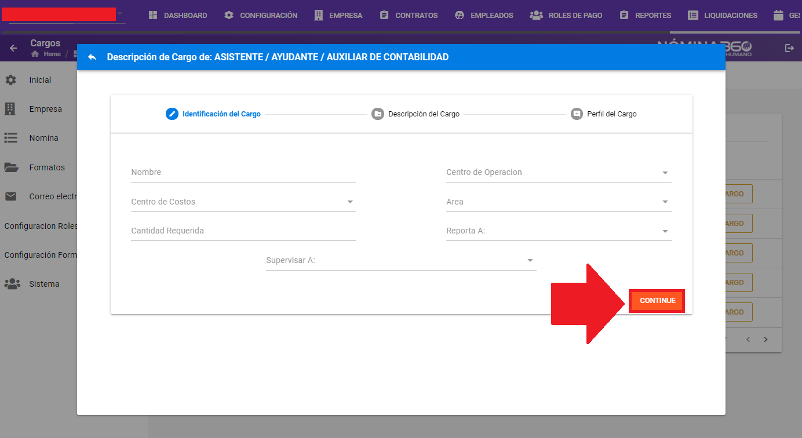Open the company selector dropdown arrow at top left

pyautogui.click(x=120, y=13)
